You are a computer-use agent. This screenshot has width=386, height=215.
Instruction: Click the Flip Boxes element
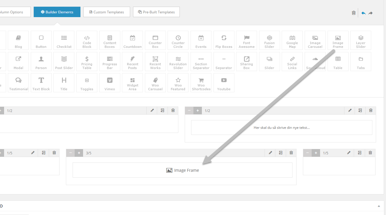(224, 41)
